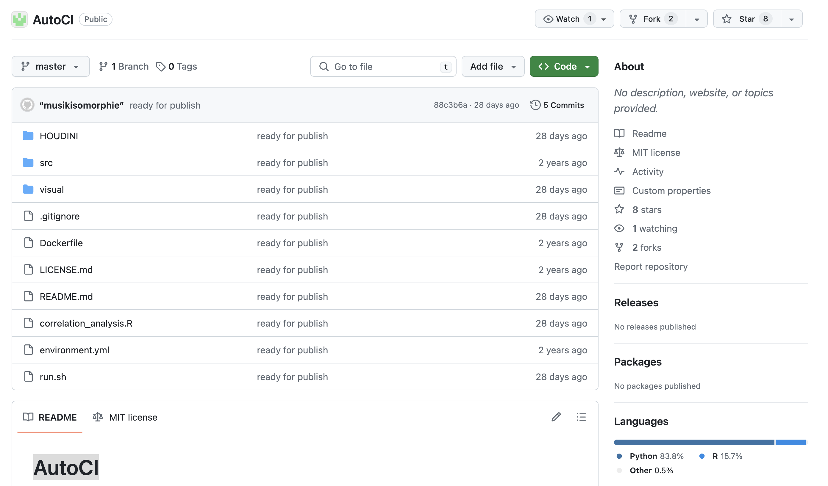Image resolution: width=828 pixels, height=486 pixels.
Task: Open the correlation_analysis.R file name
Action: tap(86, 323)
